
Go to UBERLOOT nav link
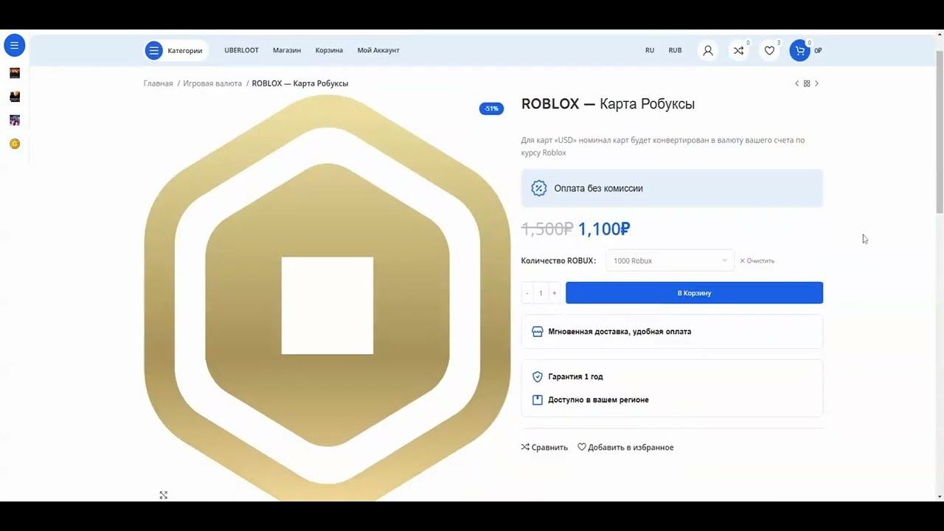point(241,50)
